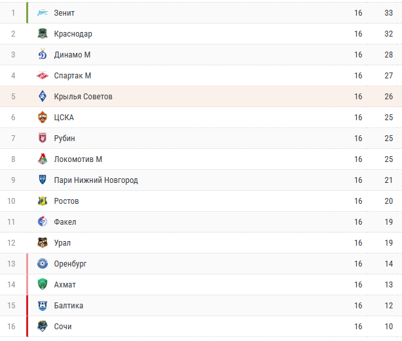This screenshot has height=341, width=402.
Task: Click the Pari Nizhny Novgorod shield icon
Action: click(x=43, y=180)
